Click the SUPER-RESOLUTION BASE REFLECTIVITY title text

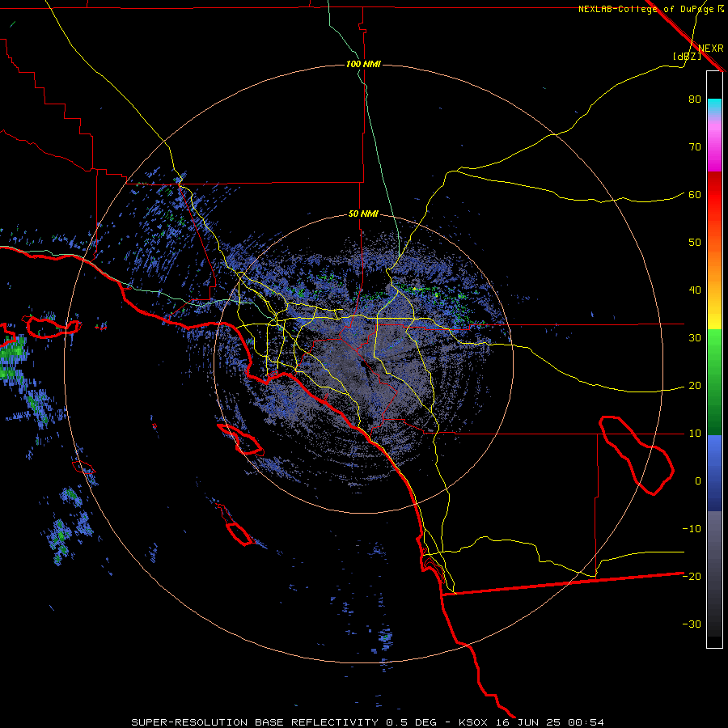tap(255, 722)
